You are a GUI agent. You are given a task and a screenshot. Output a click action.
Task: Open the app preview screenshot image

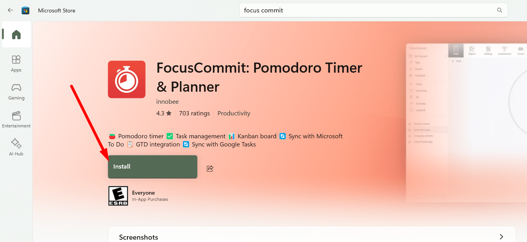(466, 122)
